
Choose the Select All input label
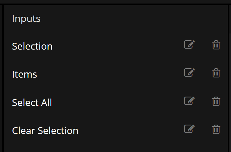pyautogui.click(x=32, y=103)
